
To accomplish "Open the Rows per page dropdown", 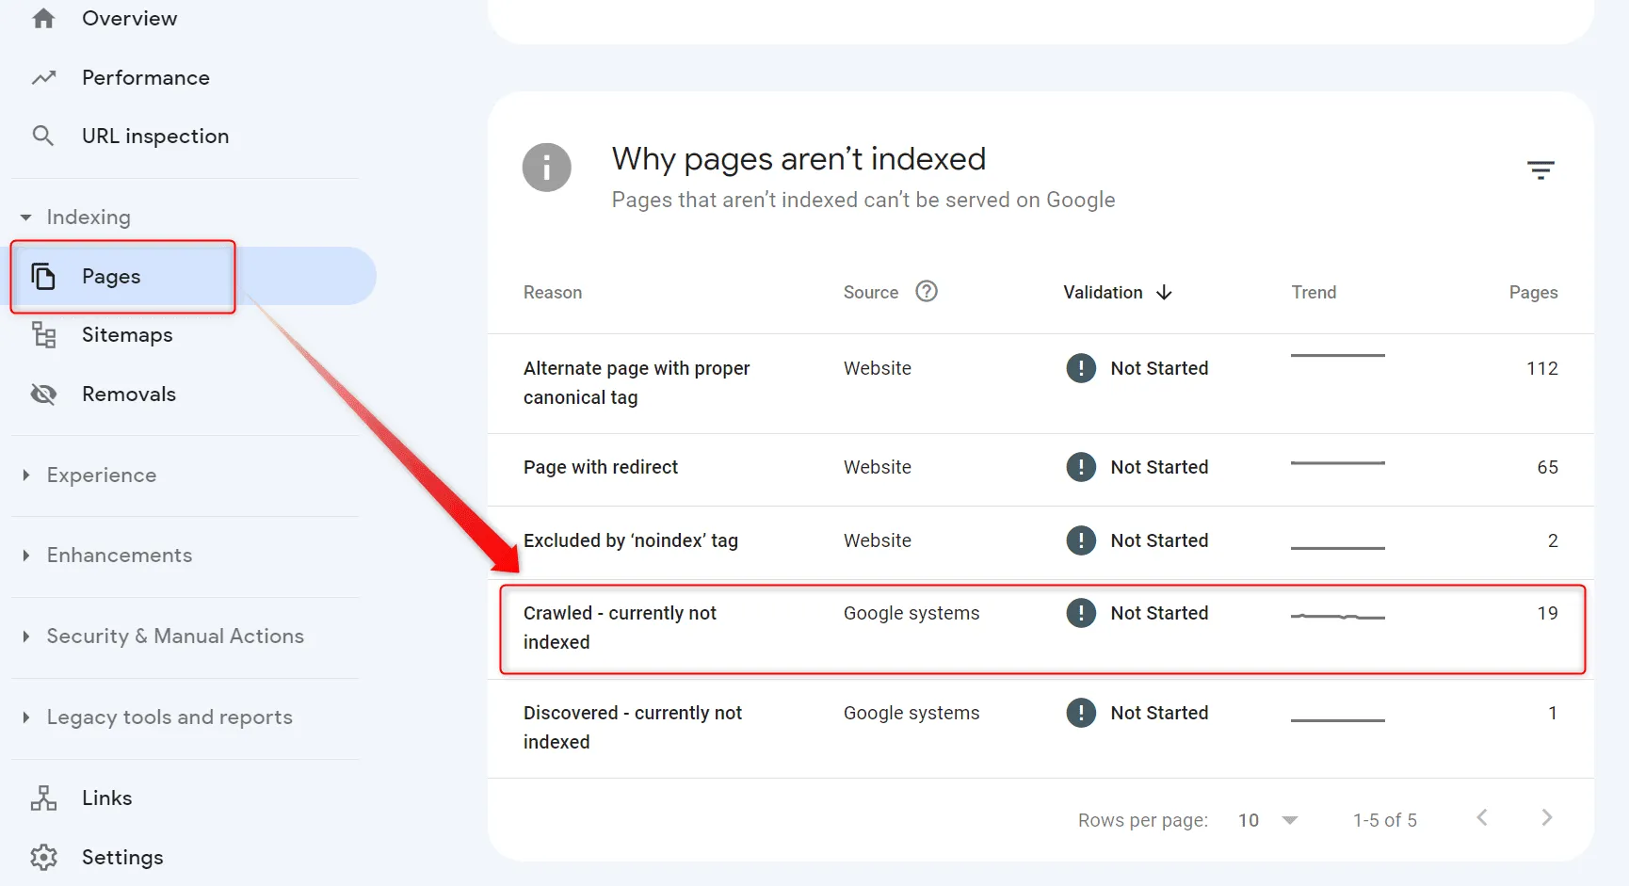I will point(1268,820).
